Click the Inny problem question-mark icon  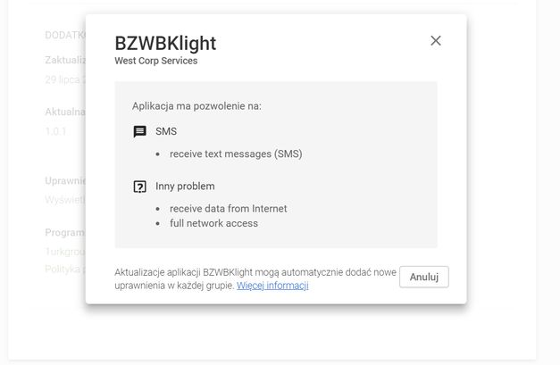pos(139,187)
